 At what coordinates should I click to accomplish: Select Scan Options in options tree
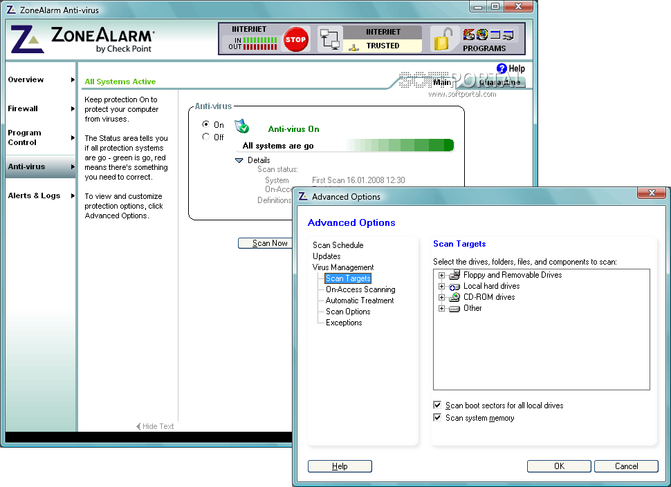pyautogui.click(x=348, y=312)
